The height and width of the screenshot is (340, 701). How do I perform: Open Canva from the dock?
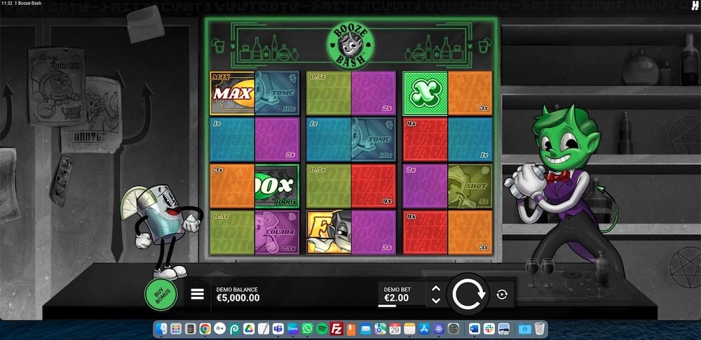(293, 330)
